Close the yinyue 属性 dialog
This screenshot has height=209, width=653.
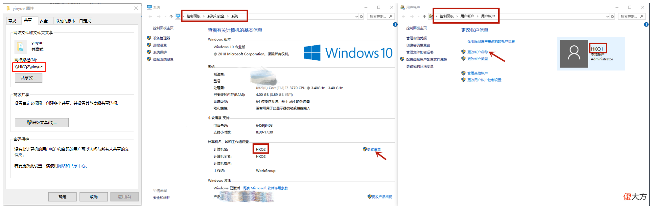point(136,8)
